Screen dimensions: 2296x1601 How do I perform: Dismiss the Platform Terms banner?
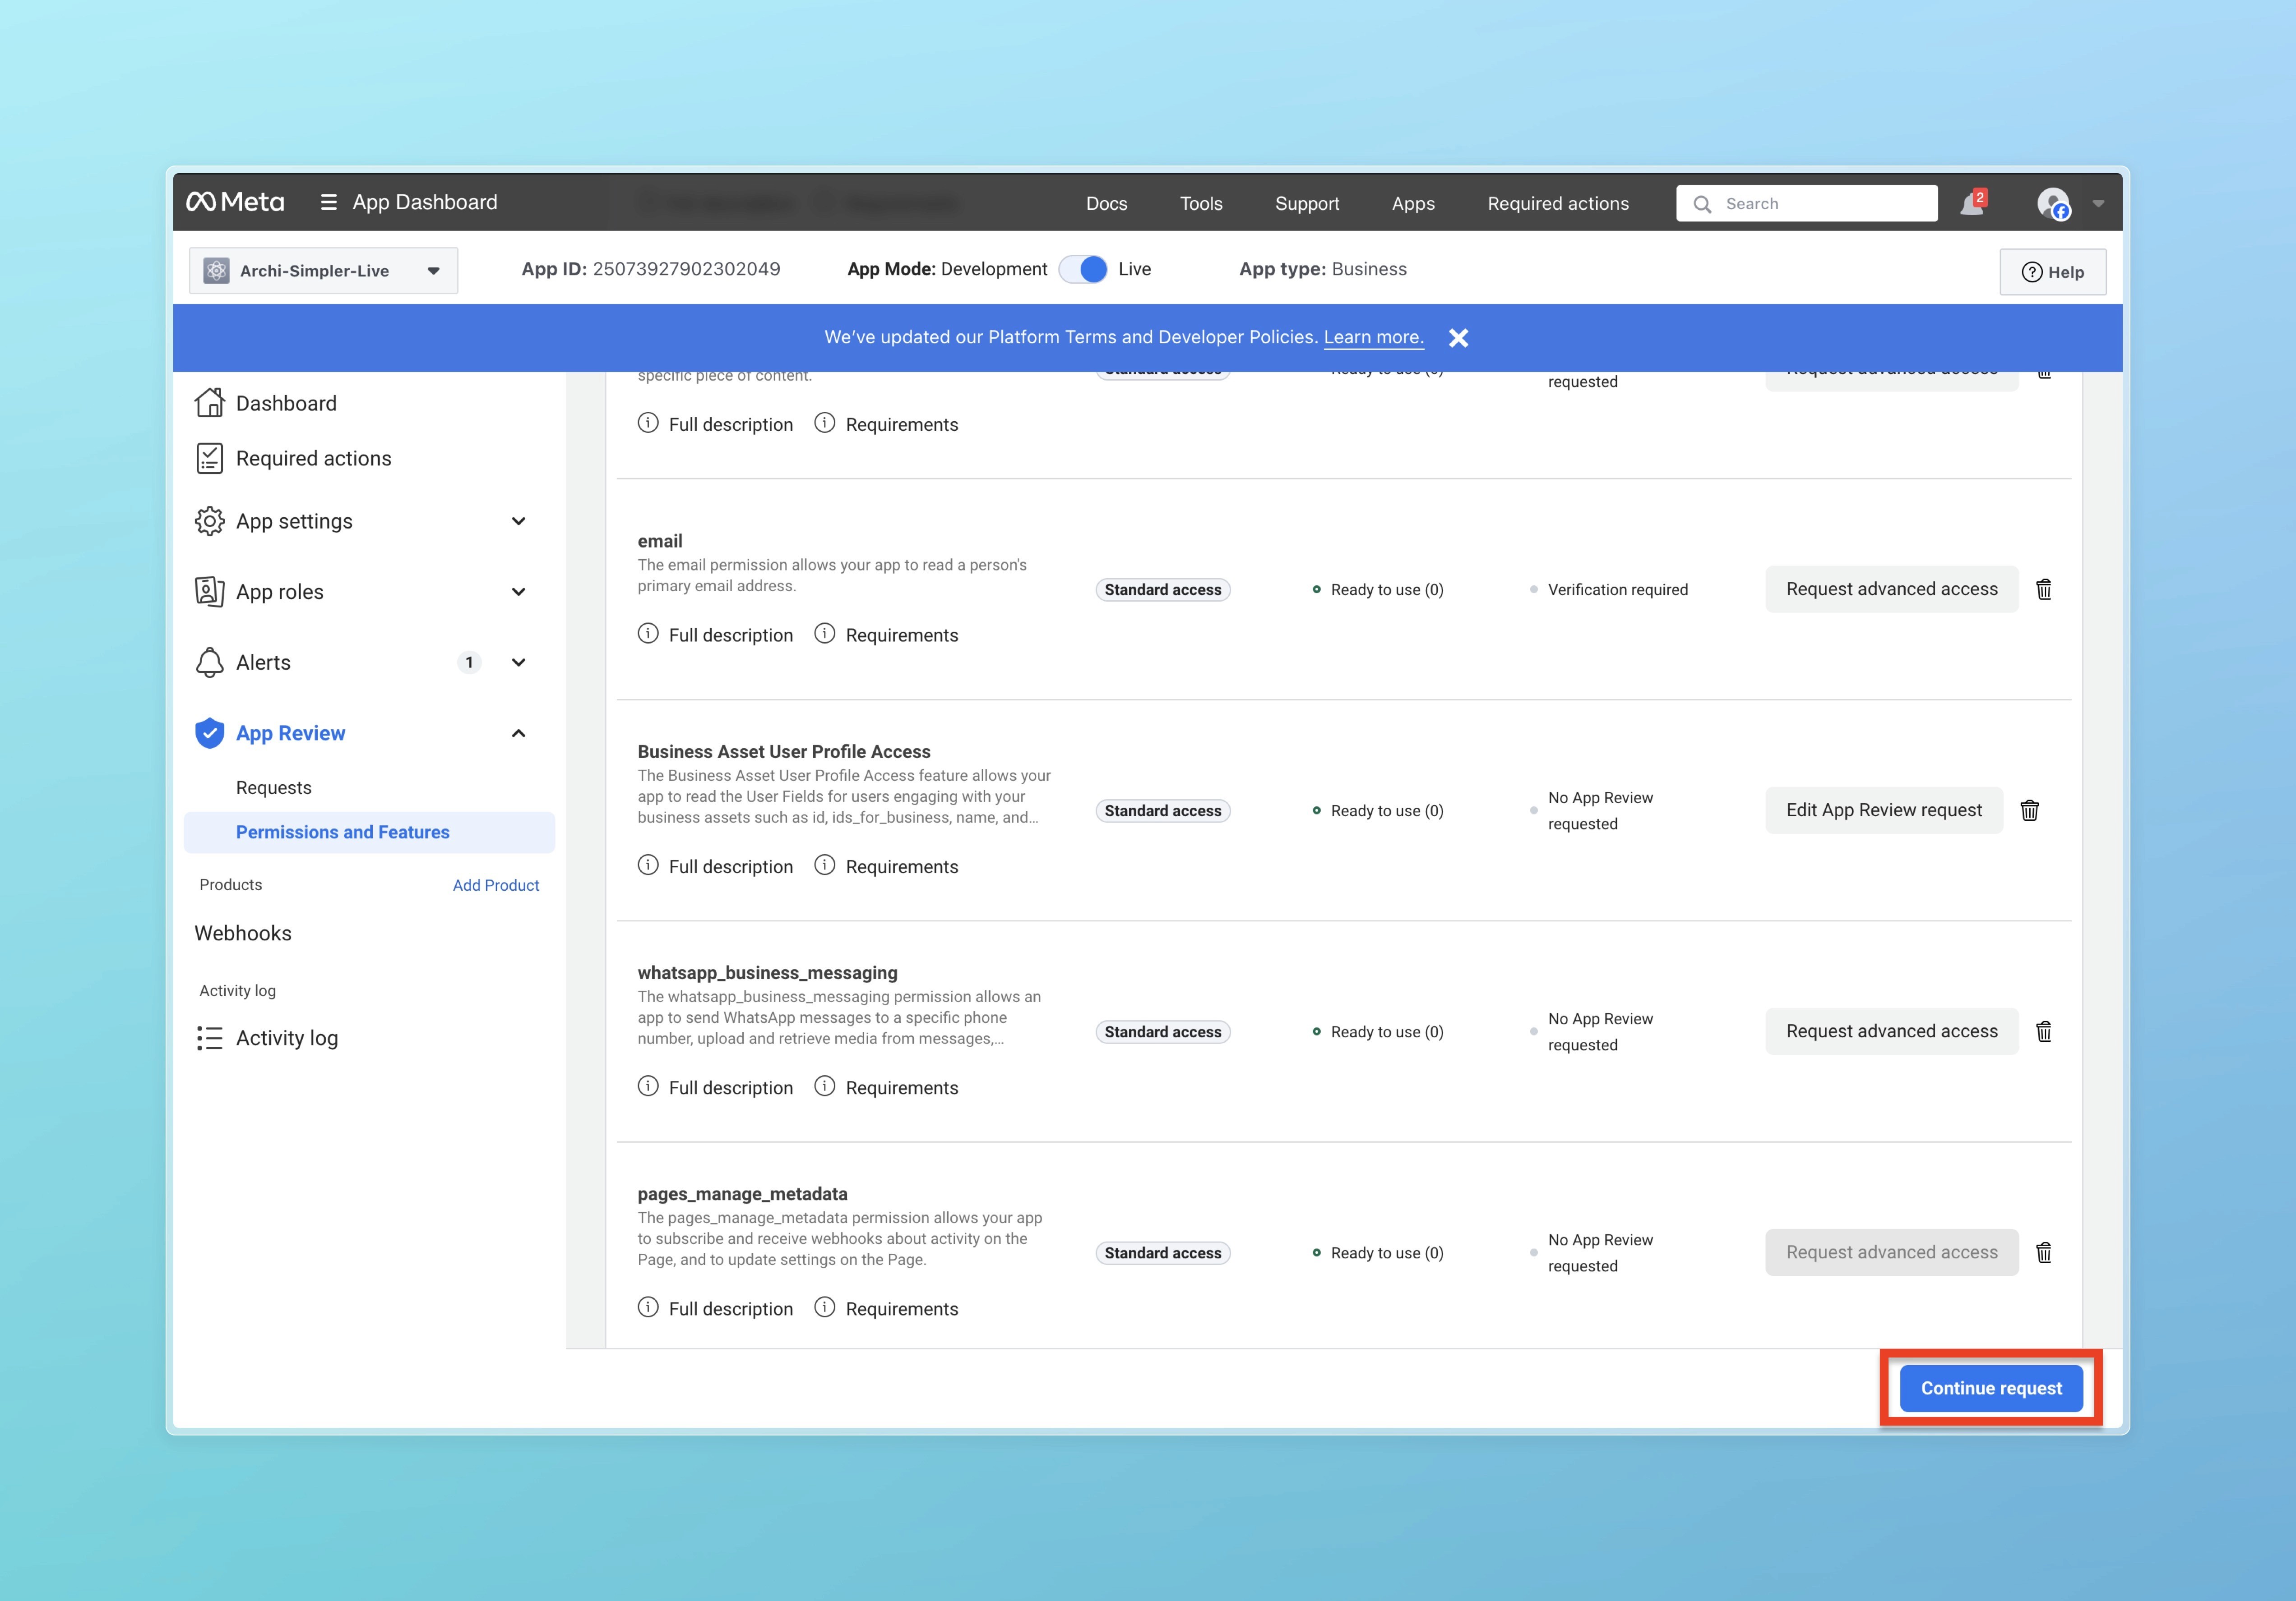[x=1458, y=338]
